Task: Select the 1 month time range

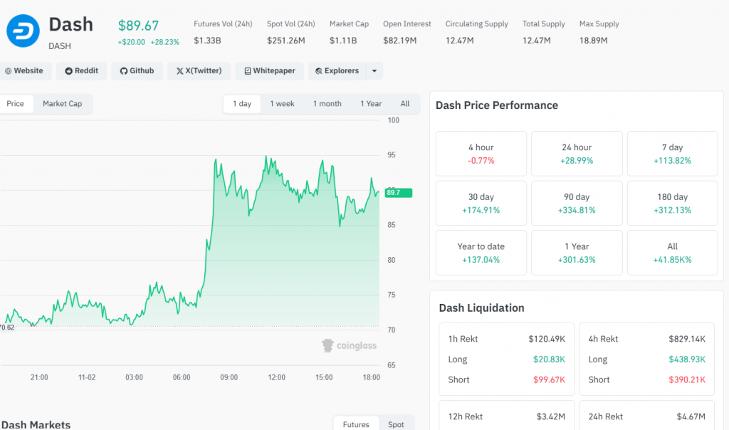Action: pyautogui.click(x=327, y=104)
